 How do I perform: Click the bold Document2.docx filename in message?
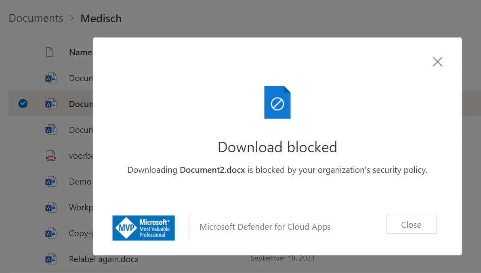(212, 170)
